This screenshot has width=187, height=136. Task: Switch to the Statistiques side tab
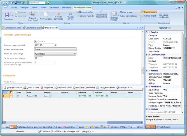pos(163,127)
